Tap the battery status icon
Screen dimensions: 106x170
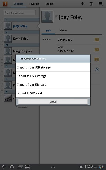(103, 167)
